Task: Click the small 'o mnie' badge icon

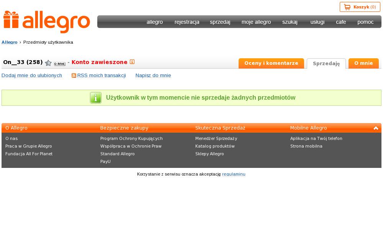Action: coord(60,64)
